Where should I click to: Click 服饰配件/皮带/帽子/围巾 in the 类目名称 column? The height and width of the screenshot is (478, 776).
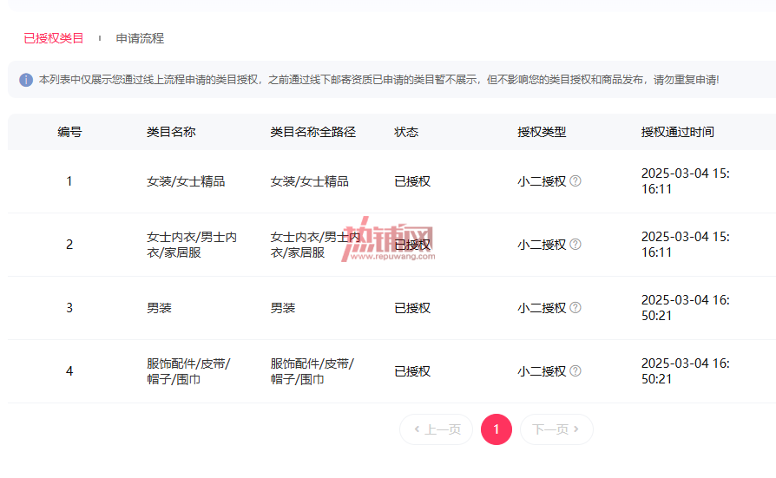pos(188,371)
